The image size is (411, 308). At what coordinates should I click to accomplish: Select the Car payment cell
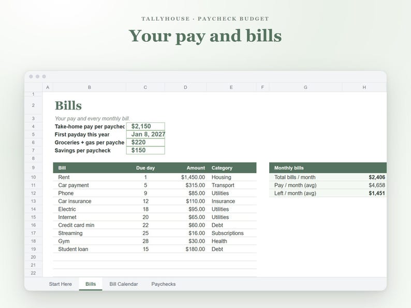coord(90,186)
